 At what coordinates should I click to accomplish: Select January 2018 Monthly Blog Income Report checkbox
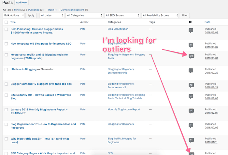[6, 110]
